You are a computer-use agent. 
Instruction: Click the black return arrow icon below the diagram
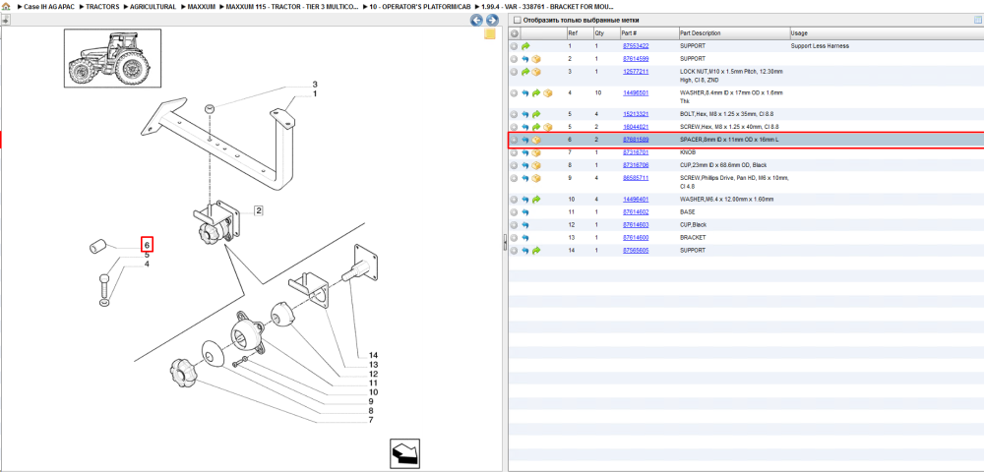click(404, 454)
